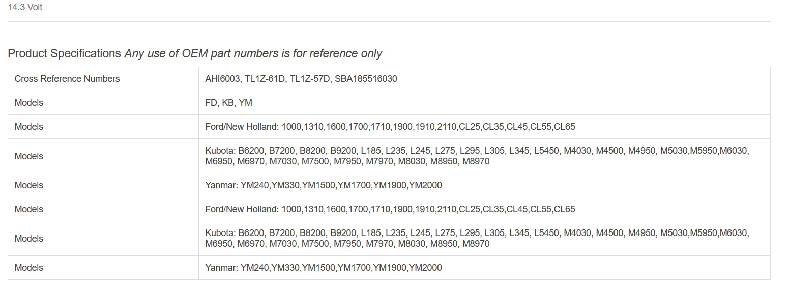Click Models label beside first Yanmar row

click(29, 185)
